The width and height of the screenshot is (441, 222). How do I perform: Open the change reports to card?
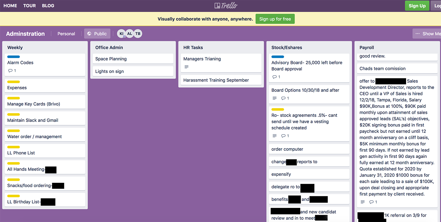(x=309, y=162)
